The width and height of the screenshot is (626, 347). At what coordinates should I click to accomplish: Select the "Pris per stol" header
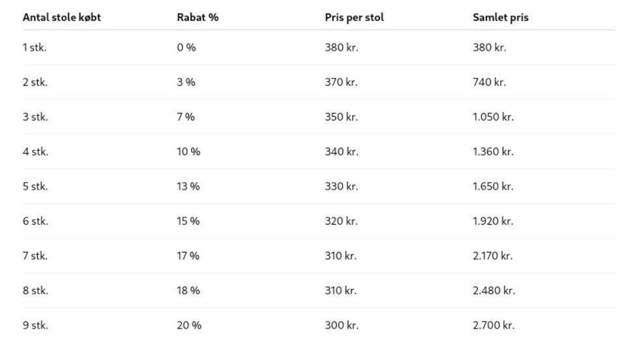click(354, 18)
